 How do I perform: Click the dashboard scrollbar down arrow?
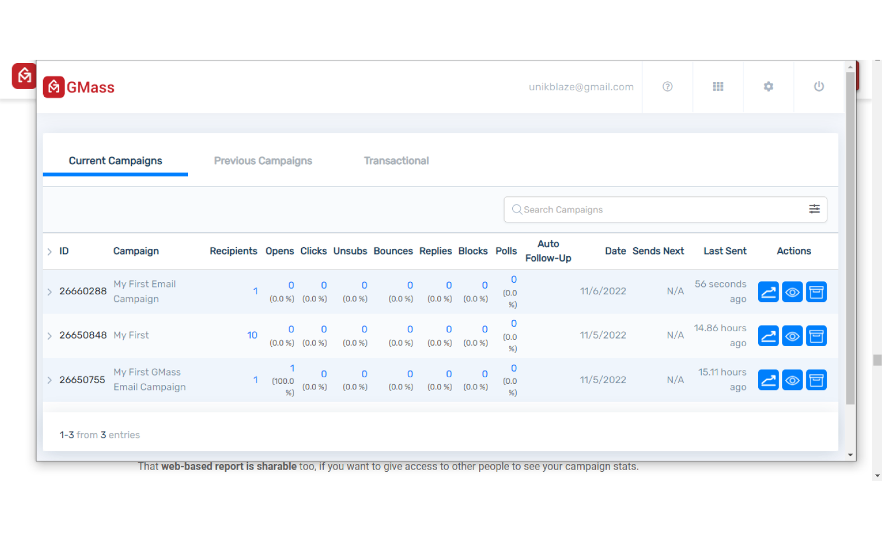(851, 455)
